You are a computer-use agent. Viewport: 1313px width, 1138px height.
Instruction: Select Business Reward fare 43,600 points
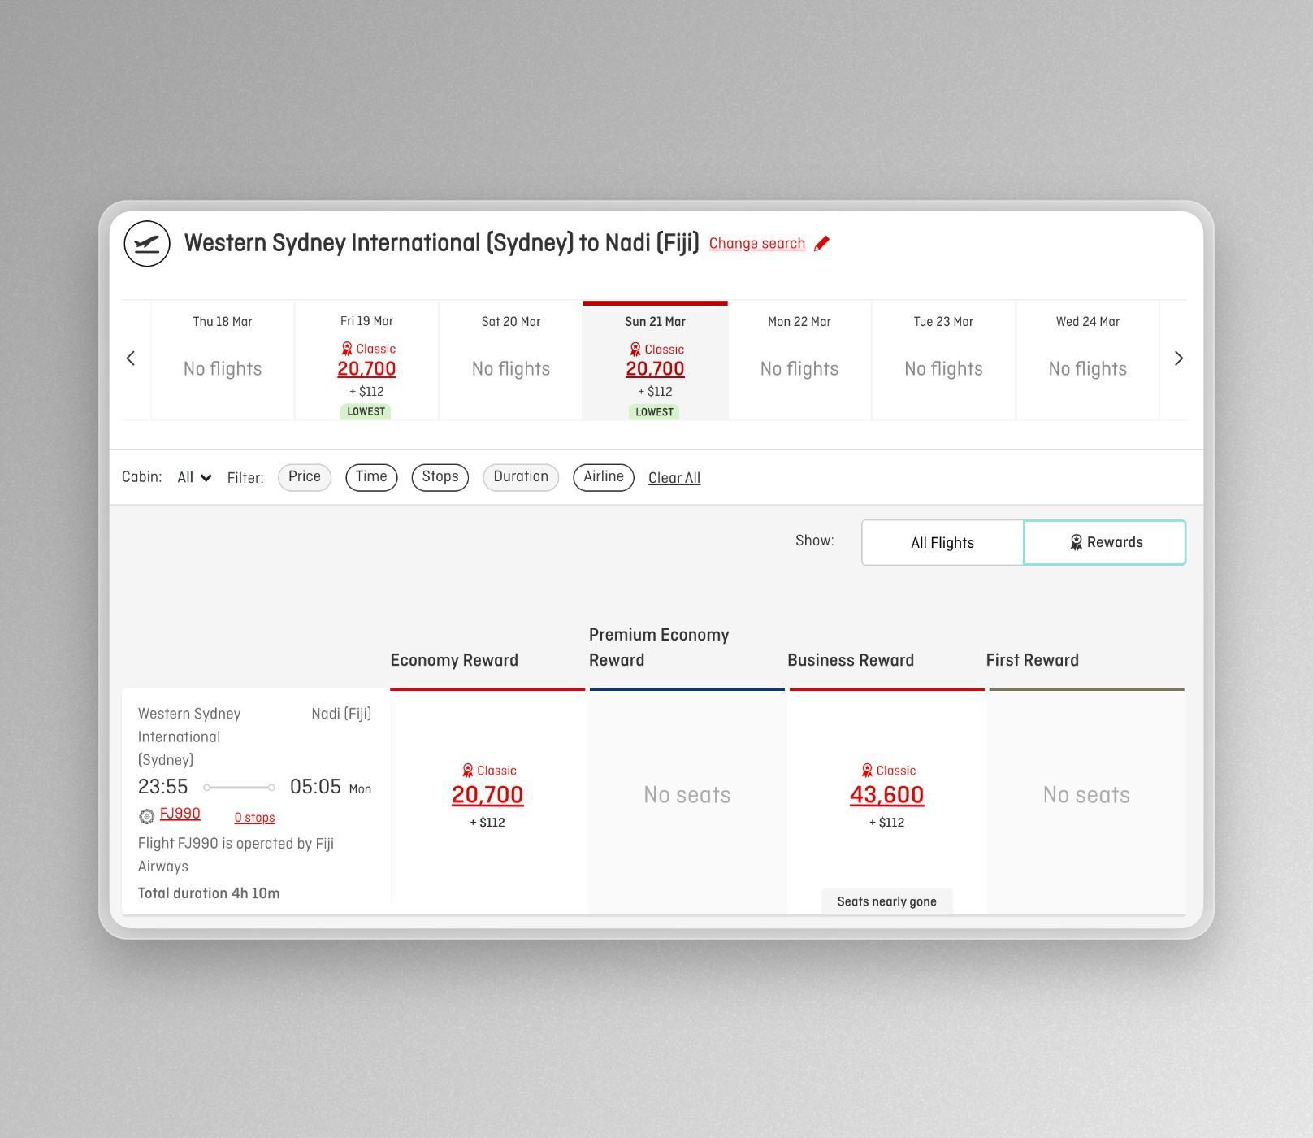(887, 795)
